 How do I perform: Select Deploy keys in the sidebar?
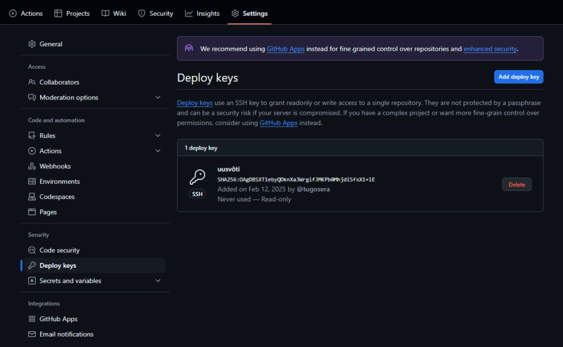95,266
